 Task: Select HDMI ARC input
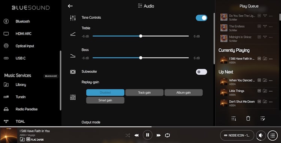tap(24, 34)
